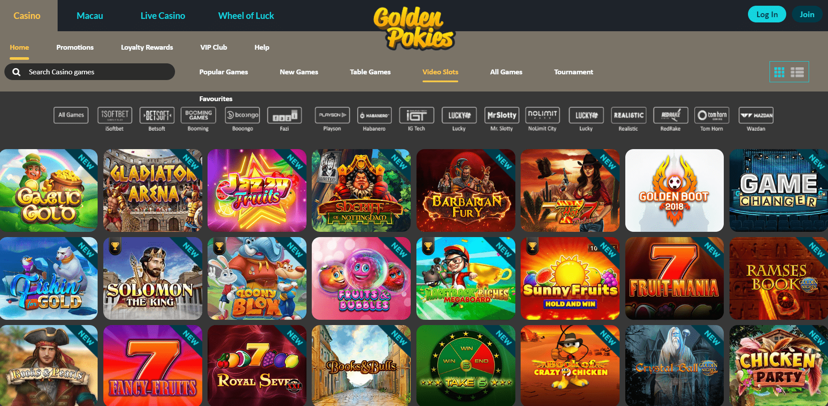
Task: Switch to the Live Casino section
Action: click(x=163, y=16)
